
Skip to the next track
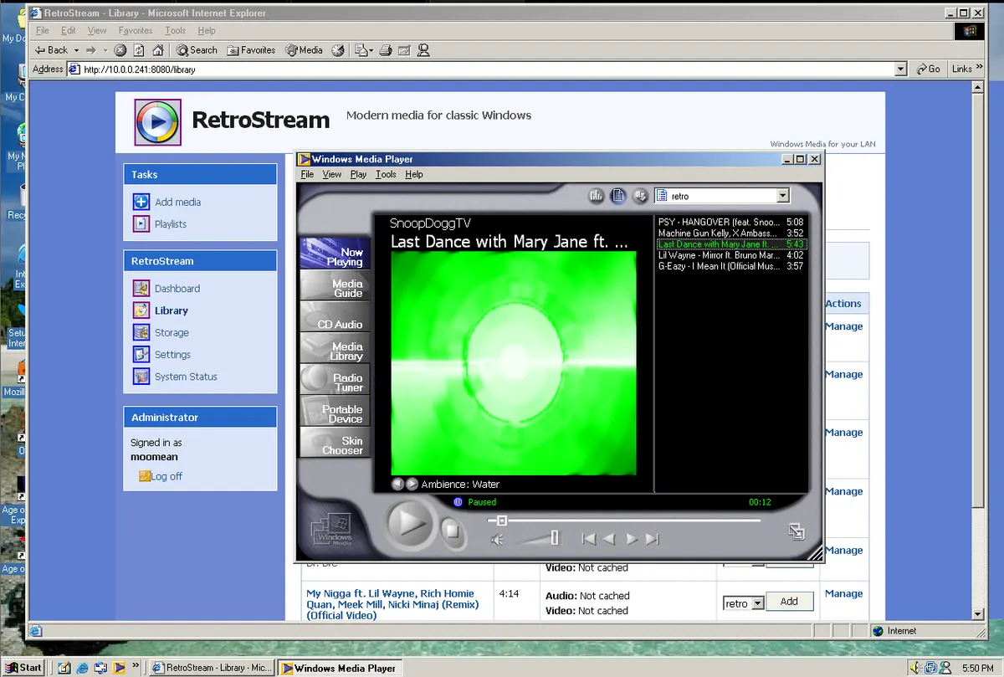653,540
